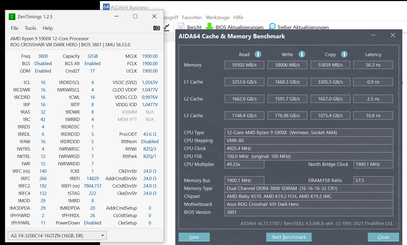
Task: Maximize the ZenTimings window
Action: pyautogui.click(x=135, y=16)
